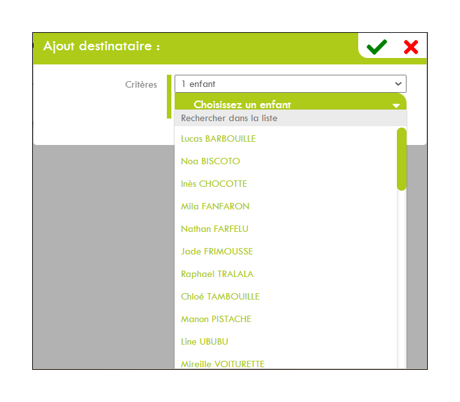Click the chevron arrow of Critères select

pyautogui.click(x=398, y=84)
